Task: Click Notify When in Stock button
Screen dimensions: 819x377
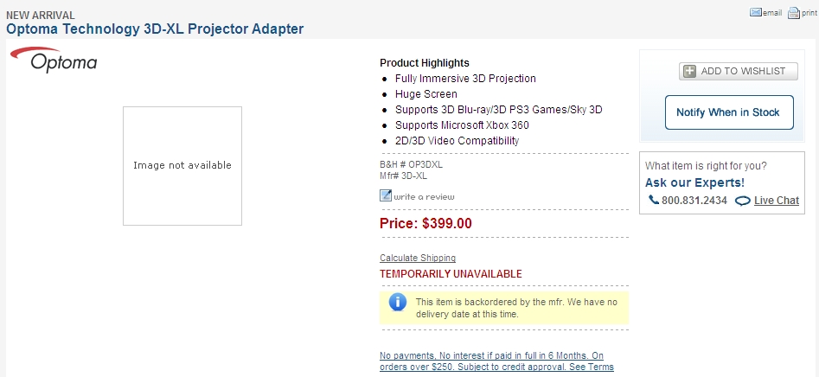Action: click(729, 112)
